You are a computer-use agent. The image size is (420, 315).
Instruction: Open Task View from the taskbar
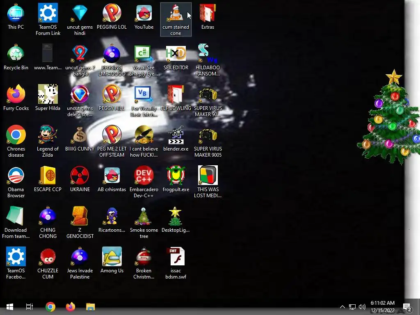coord(30,307)
